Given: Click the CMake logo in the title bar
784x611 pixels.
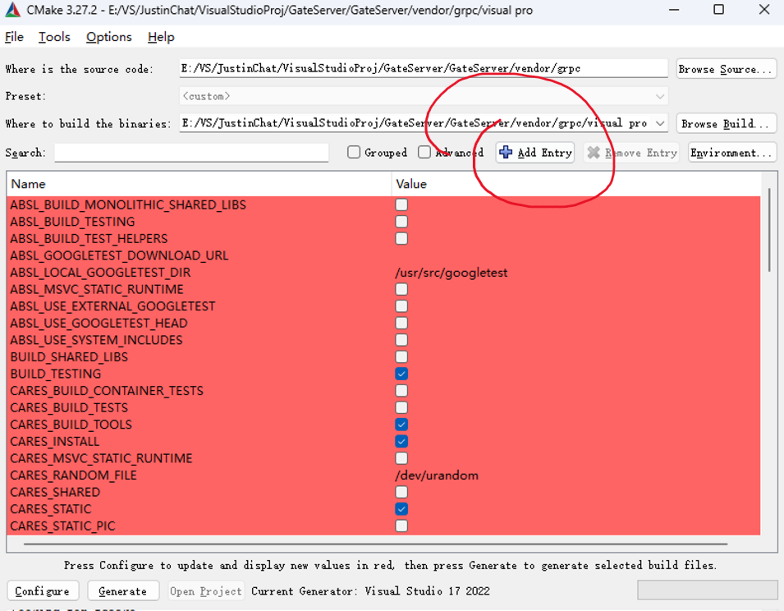Looking at the screenshot, I should pos(11,10).
